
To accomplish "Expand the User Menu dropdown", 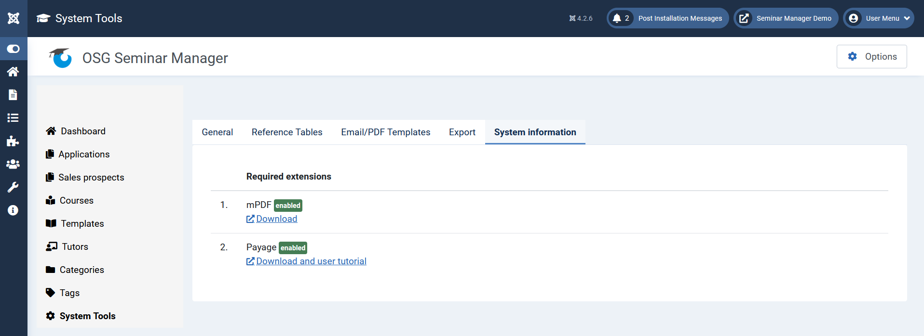I will (878, 18).
